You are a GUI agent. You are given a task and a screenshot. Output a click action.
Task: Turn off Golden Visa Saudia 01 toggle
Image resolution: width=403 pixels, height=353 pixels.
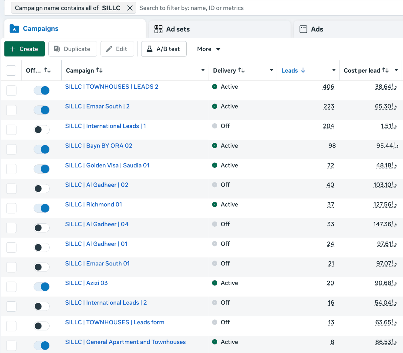pos(42,169)
